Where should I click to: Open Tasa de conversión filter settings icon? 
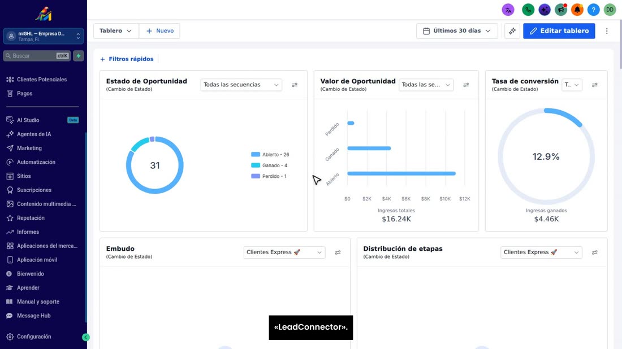pyautogui.click(x=595, y=85)
